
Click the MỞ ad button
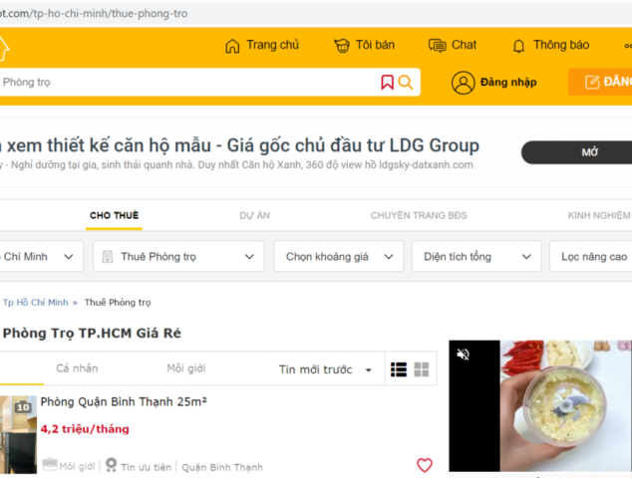click(x=588, y=152)
